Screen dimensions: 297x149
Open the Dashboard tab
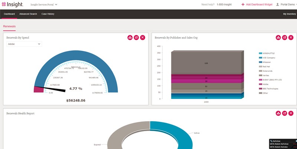tap(9, 14)
